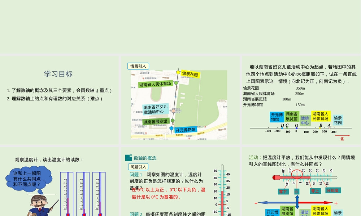The height and width of the screenshot is (216, 361).
Task: Click the leftmost of the three thermometers
Action: pos(67,194)
